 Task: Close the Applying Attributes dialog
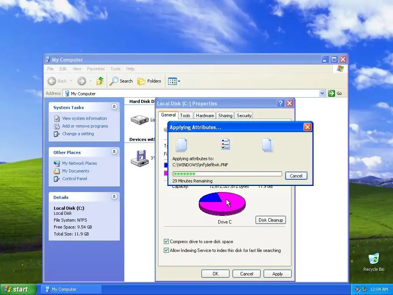click(307, 127)
